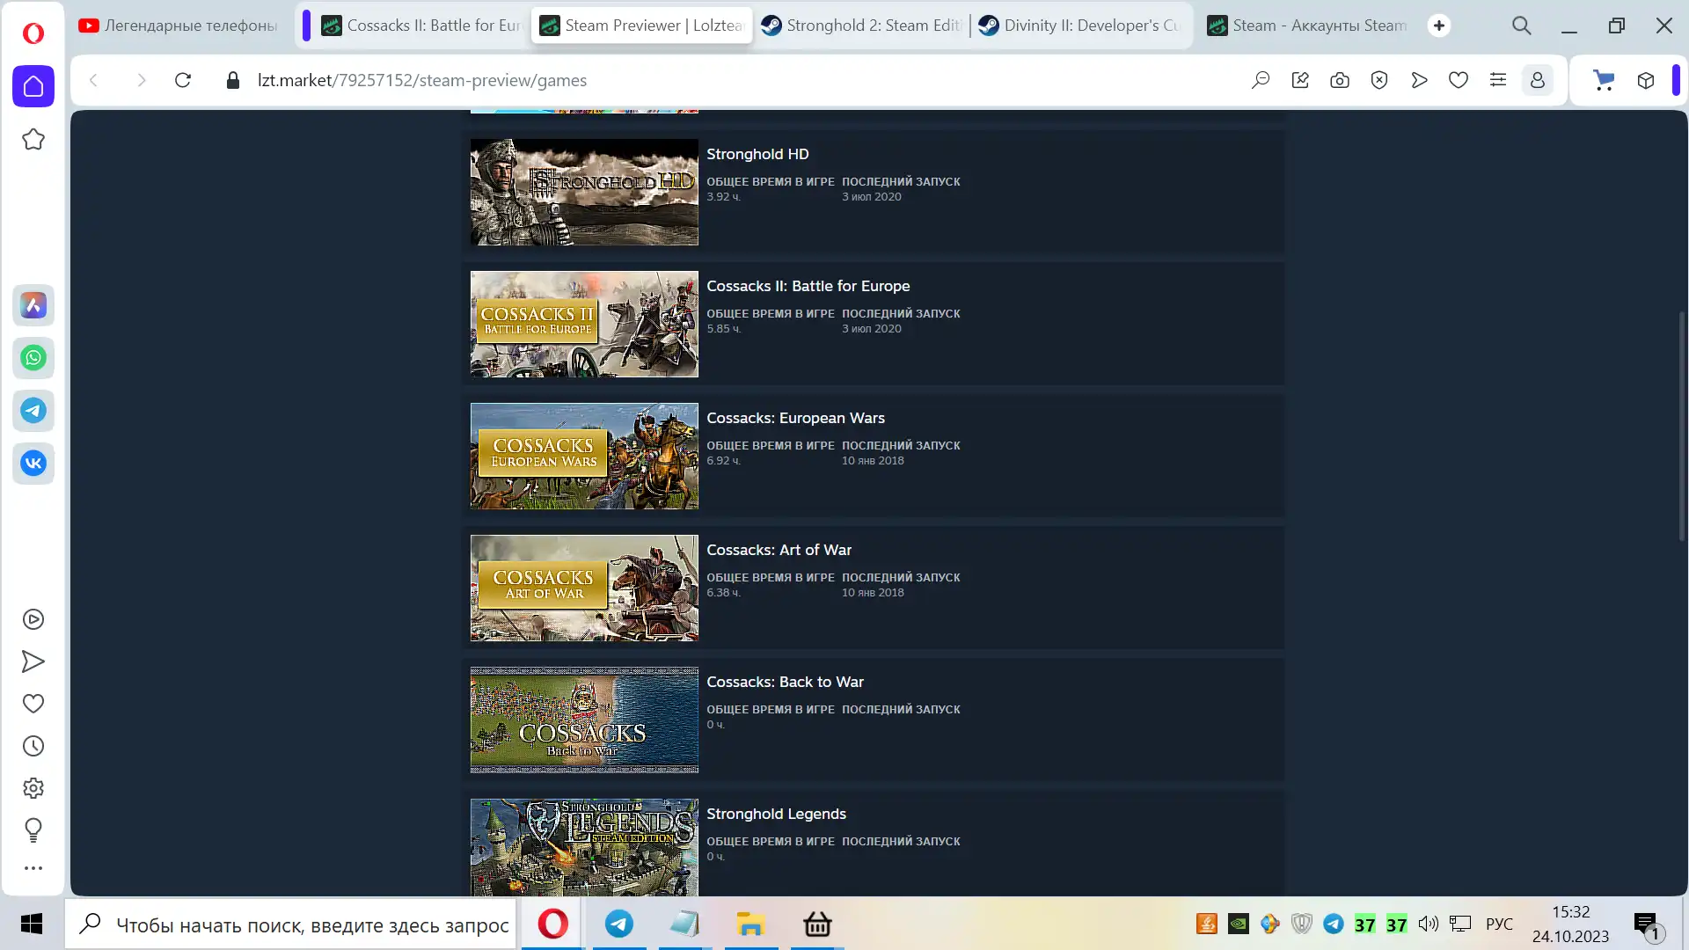Expand sidebar three-dots more menu
Screen dimensions: 1689x950
tap(33, 868)
